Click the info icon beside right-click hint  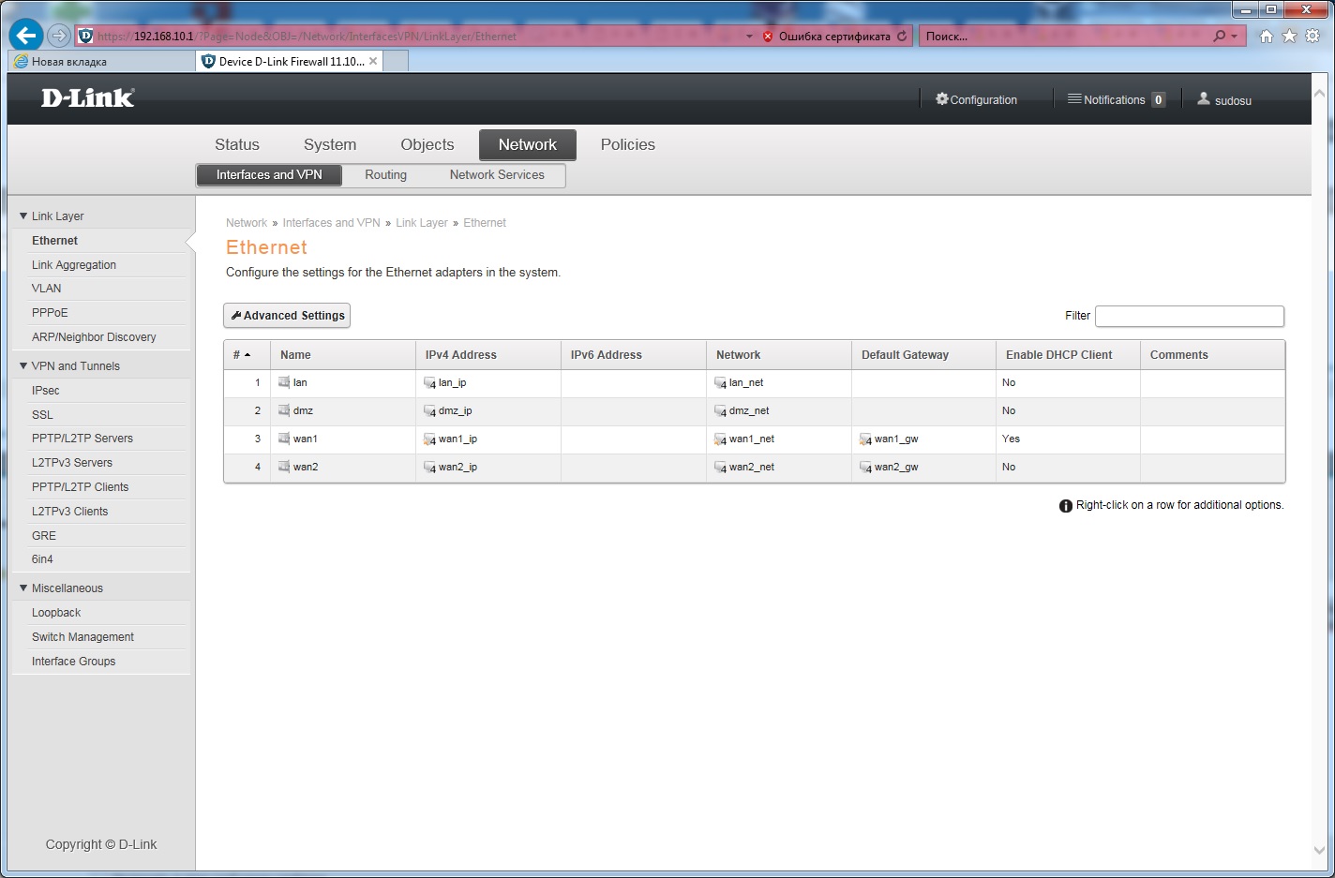tap(1066, 506)
